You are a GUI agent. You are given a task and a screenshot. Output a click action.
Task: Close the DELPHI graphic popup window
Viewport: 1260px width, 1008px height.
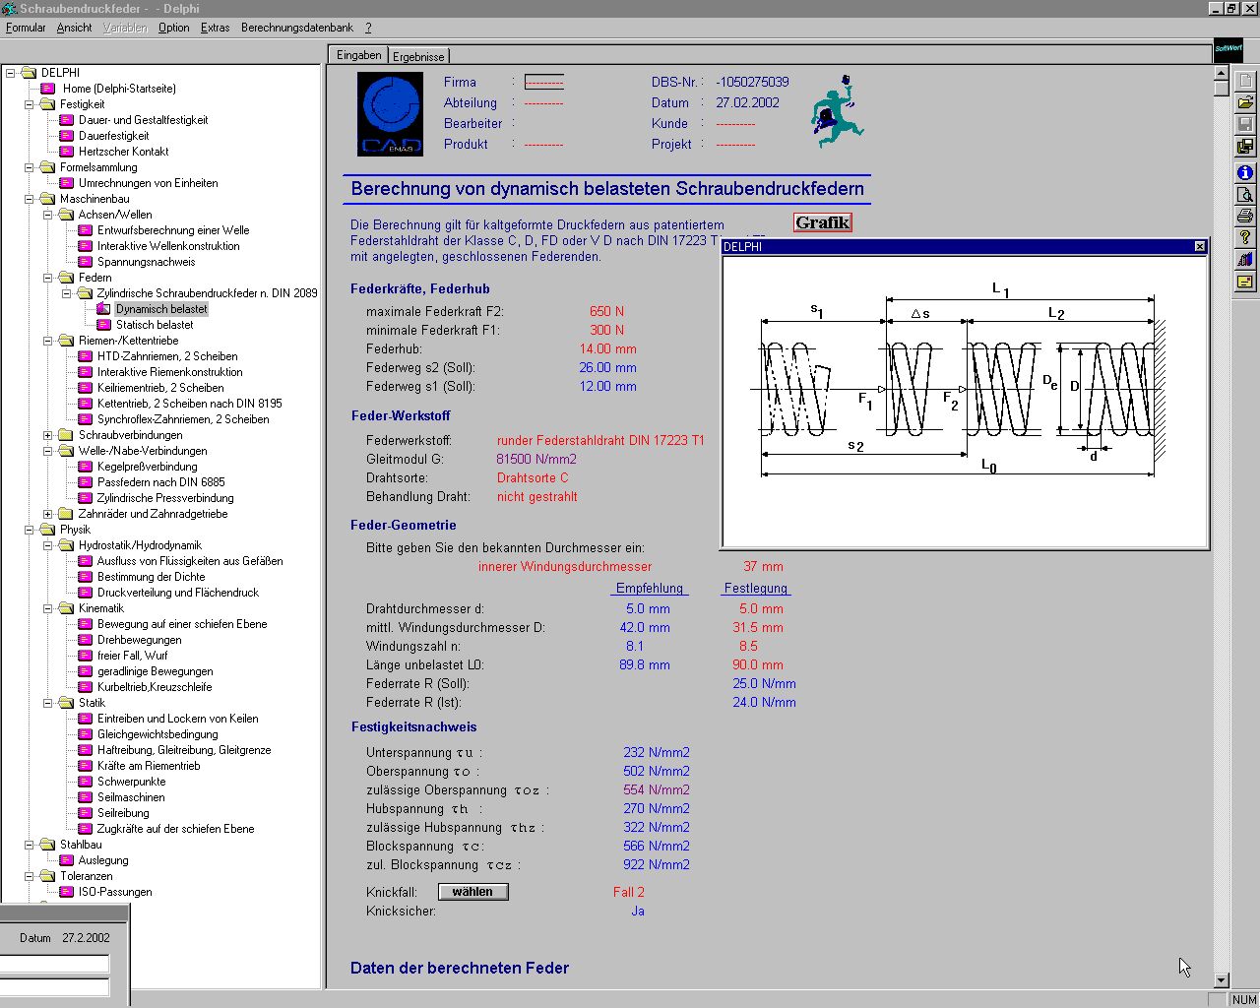[x=1199, y=246]
